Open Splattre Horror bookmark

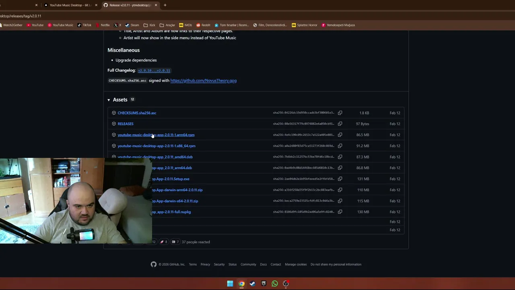click(x=305, y=25)
